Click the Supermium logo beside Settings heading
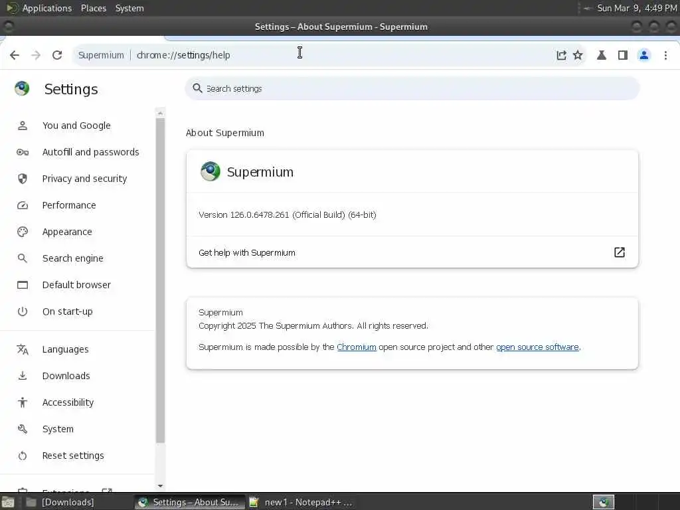The height and width of the screenshot is (510, 680). pos(22,88)
